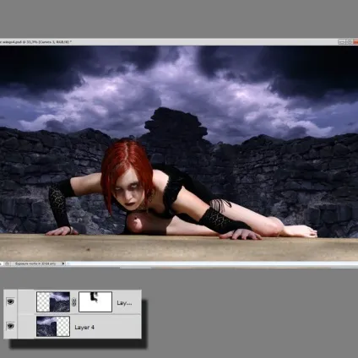
Task: Click the empty link box beside top layer's eye
Action: click(26, 301)
